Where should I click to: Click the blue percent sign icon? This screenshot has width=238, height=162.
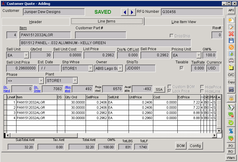point(231,131)
